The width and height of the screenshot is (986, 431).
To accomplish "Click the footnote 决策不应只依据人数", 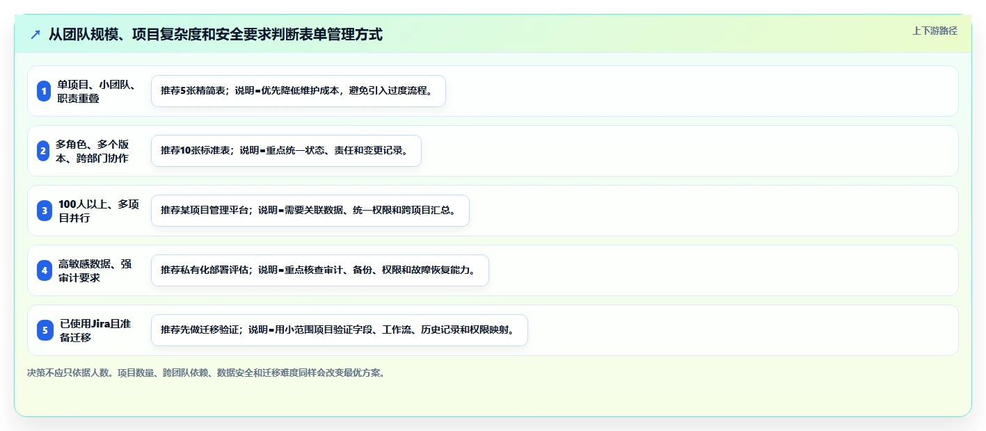I will pyautogui.click(x=206, y=373).
